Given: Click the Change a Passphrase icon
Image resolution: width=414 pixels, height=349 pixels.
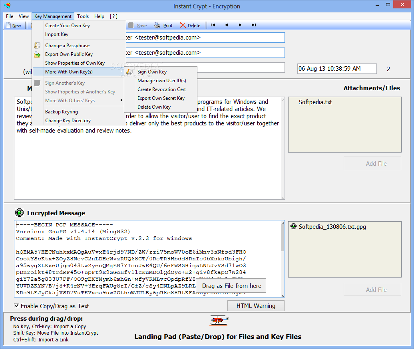Looking at the screenshot, I should coord(37,46).
